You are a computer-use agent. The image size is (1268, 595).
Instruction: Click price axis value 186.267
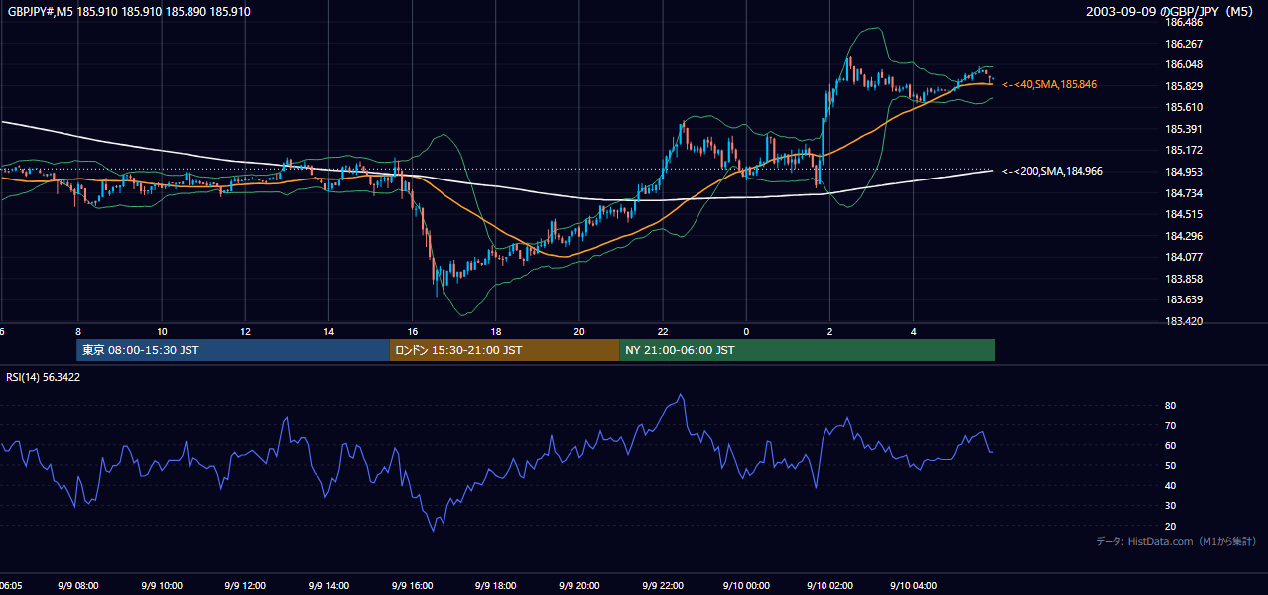[x=1183, y=44]
